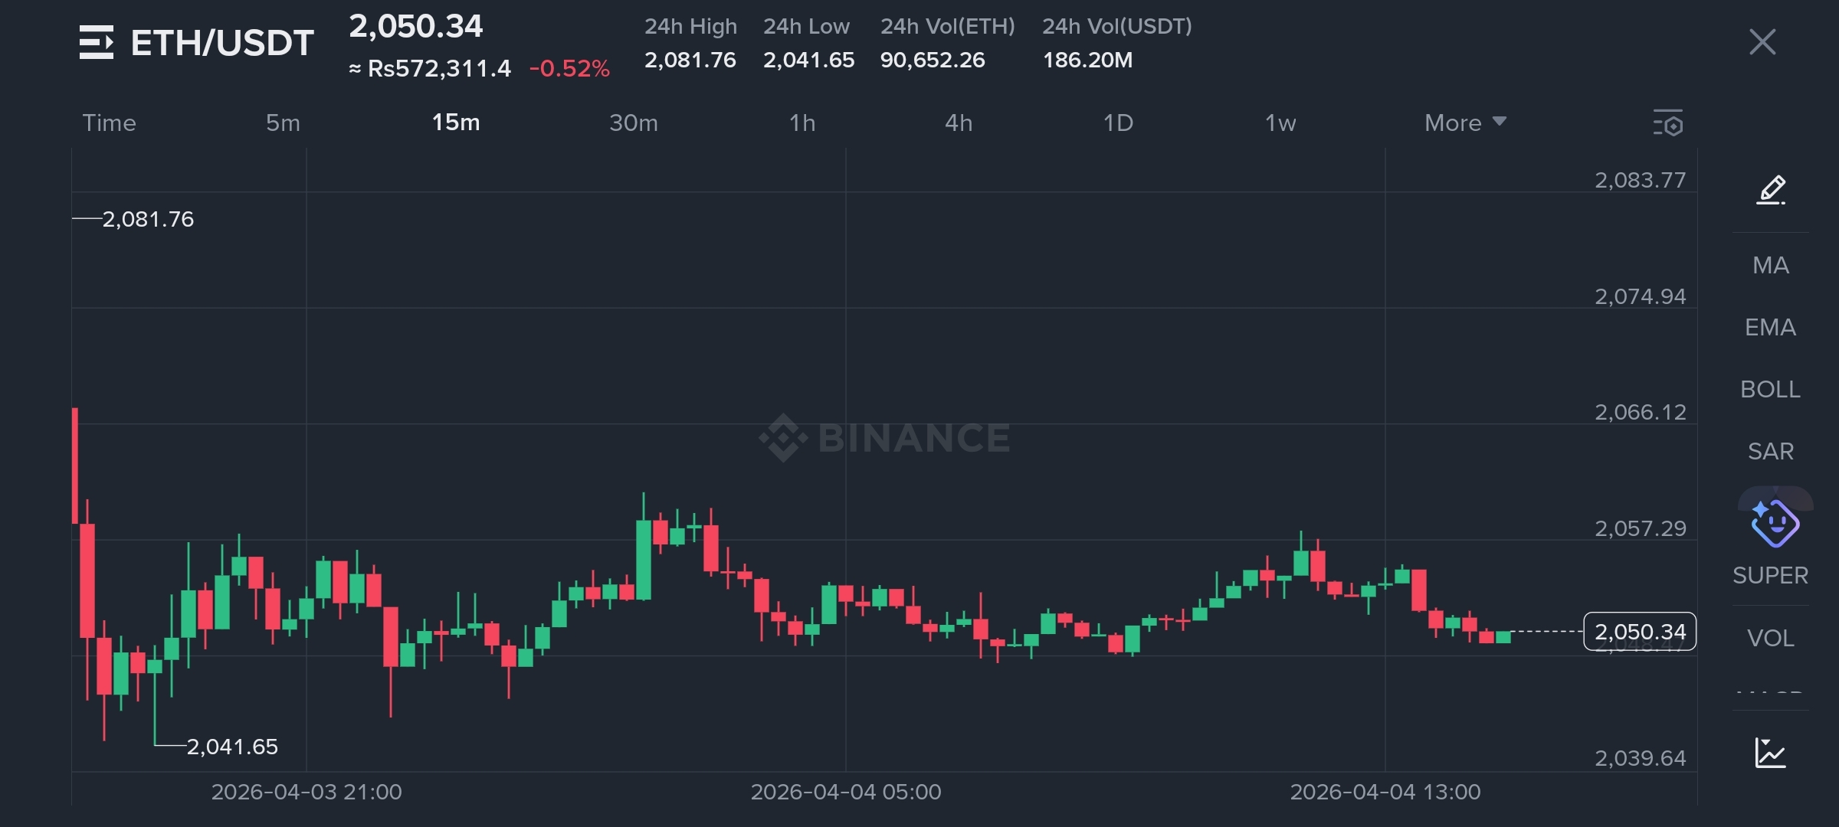Image resolution: width=1839 pixels, height=827 pixels.
Task: Open the trading pair list menu icon
Action: point(97,42)
